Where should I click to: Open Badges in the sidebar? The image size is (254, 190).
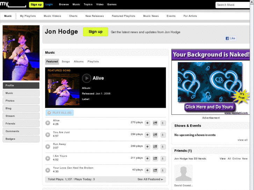click(x=21, y=139)
